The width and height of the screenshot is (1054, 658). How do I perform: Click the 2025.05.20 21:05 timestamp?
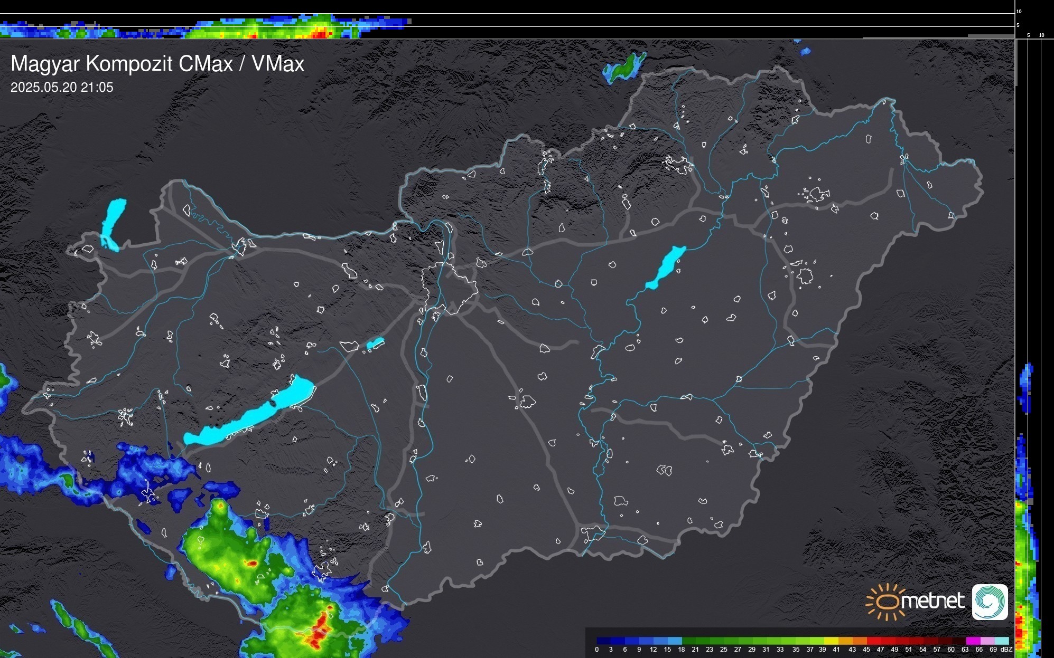tap(62, 88)
